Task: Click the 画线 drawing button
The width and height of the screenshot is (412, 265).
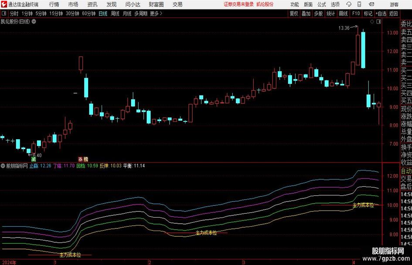Action: (x=343, y=13)
